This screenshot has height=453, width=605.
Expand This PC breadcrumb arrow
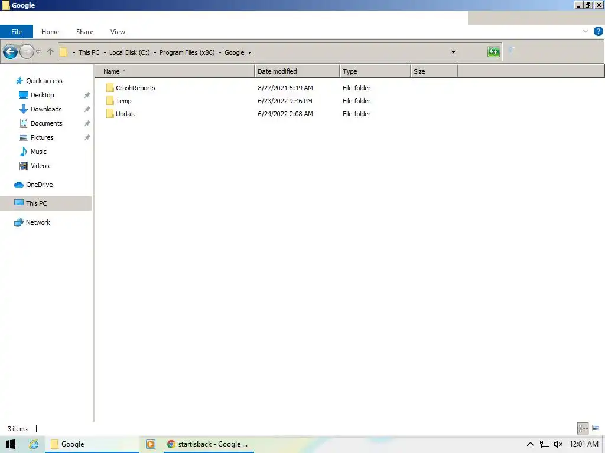click(x=105, y=52)
